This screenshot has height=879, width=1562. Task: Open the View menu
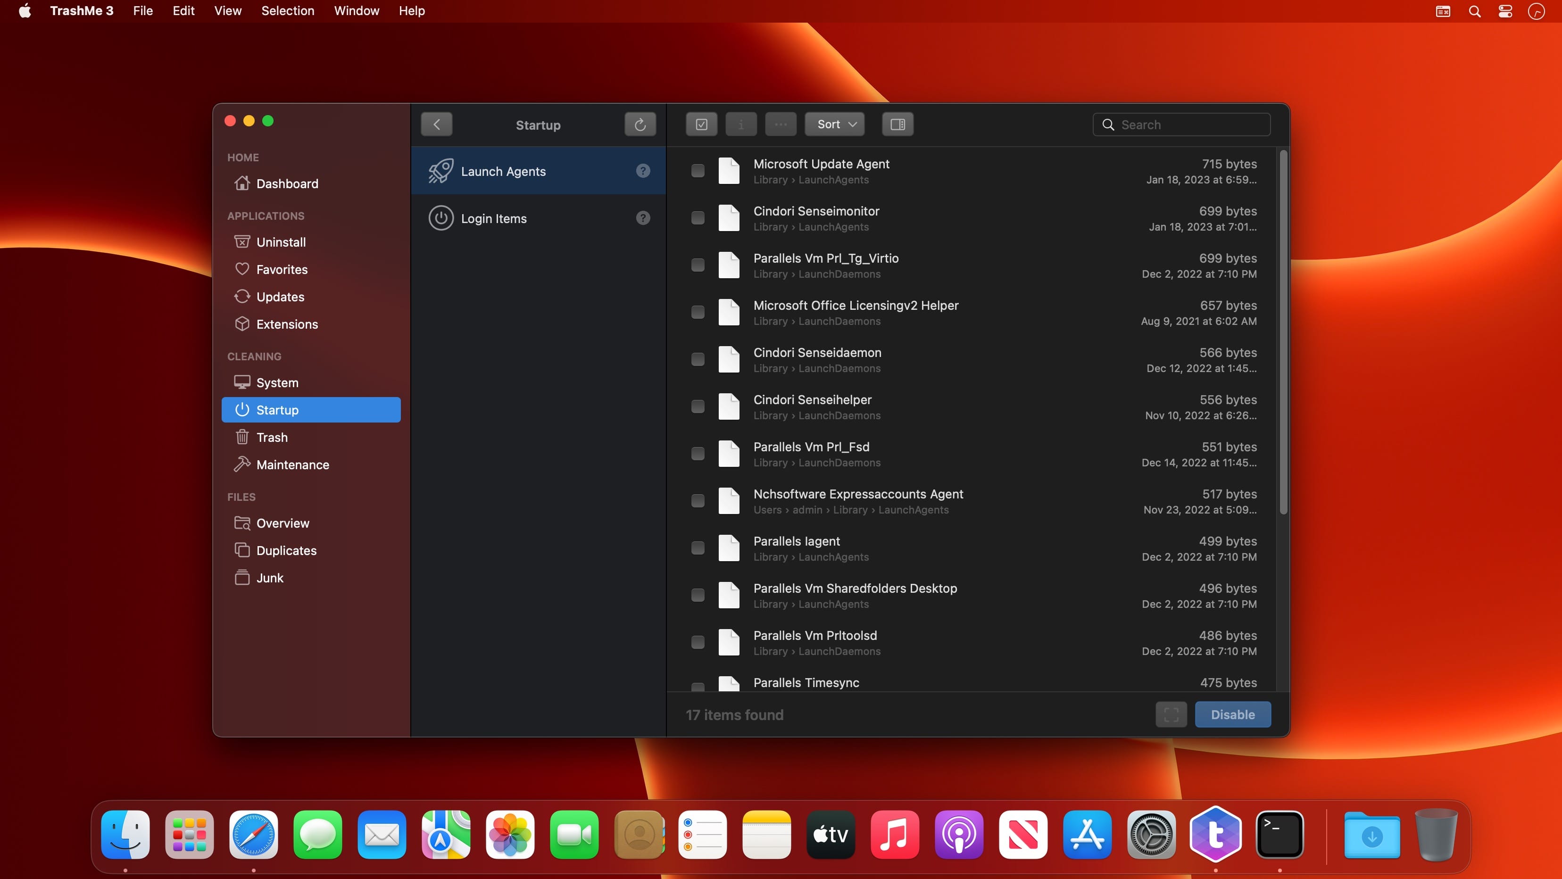tap(227, 11)
